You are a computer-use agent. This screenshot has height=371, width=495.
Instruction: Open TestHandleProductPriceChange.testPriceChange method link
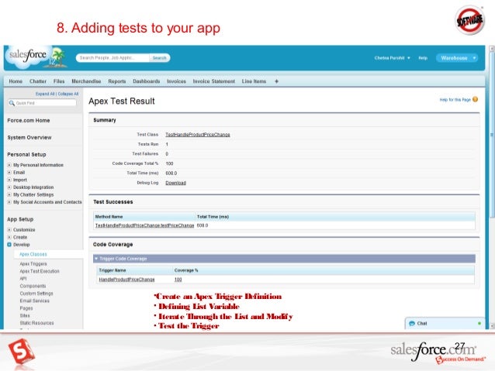(144, 225)
